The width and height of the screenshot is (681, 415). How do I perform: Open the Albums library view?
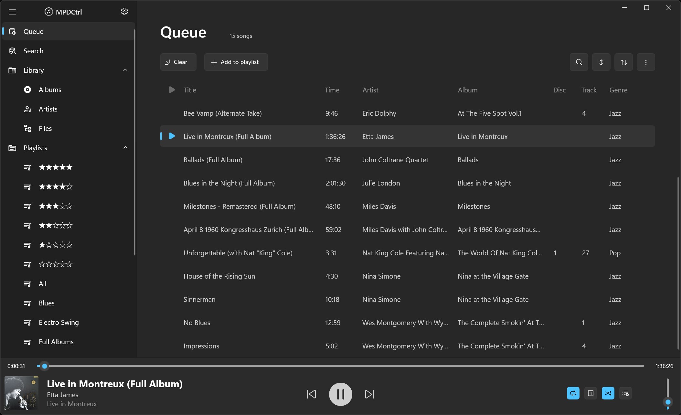point(69,90)
